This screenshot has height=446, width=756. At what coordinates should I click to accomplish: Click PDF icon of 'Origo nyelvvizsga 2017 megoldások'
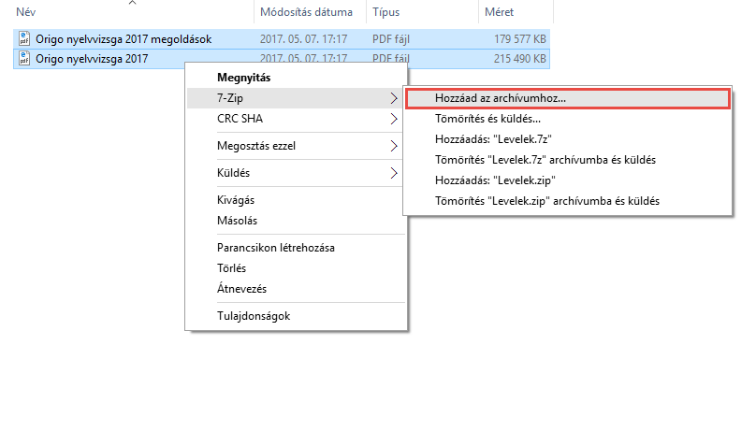coord(23,38)
